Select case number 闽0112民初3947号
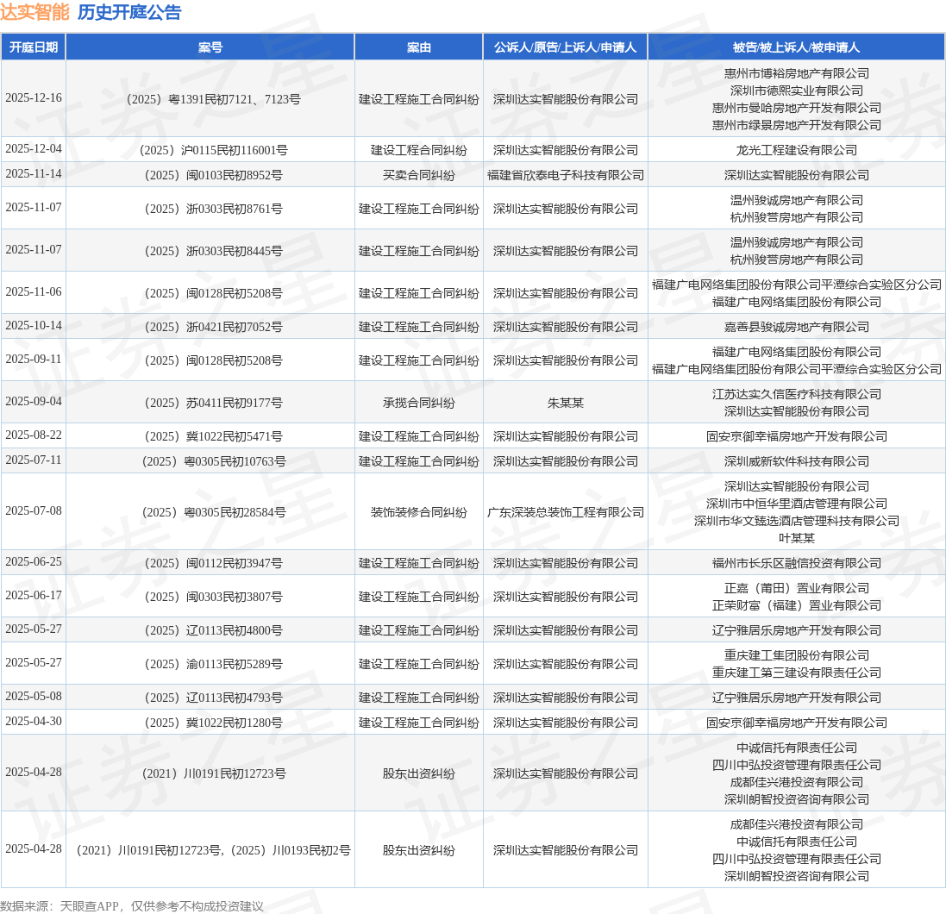The height and width of the screenshot is (914, 946). pyautogui.click(x=213, y=563)
